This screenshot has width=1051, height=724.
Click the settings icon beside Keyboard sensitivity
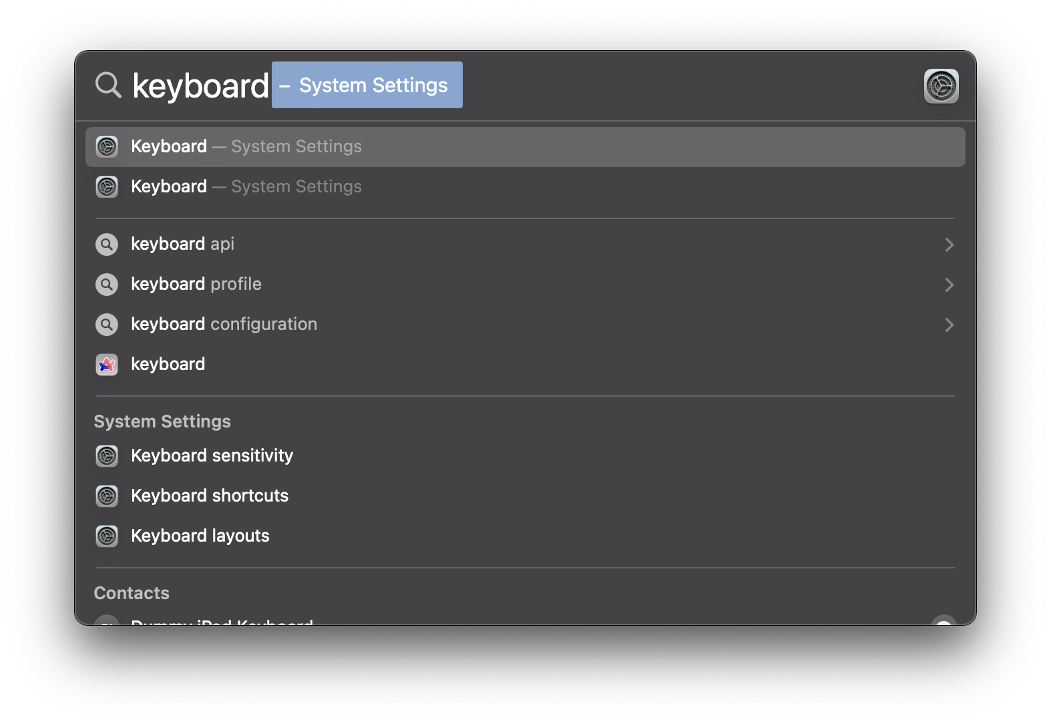point(107,456)
